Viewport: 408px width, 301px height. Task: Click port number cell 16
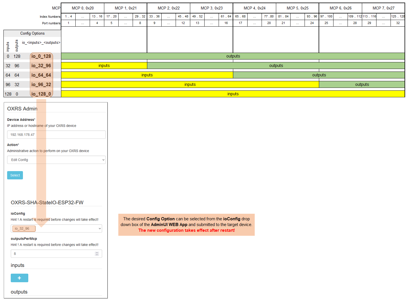tap(226, 23)
